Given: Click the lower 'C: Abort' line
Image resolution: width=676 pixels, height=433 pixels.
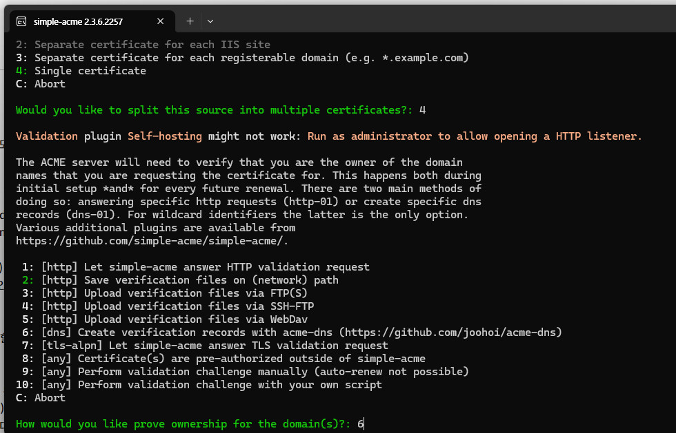Looking at the screenshot, I should 41,398.
